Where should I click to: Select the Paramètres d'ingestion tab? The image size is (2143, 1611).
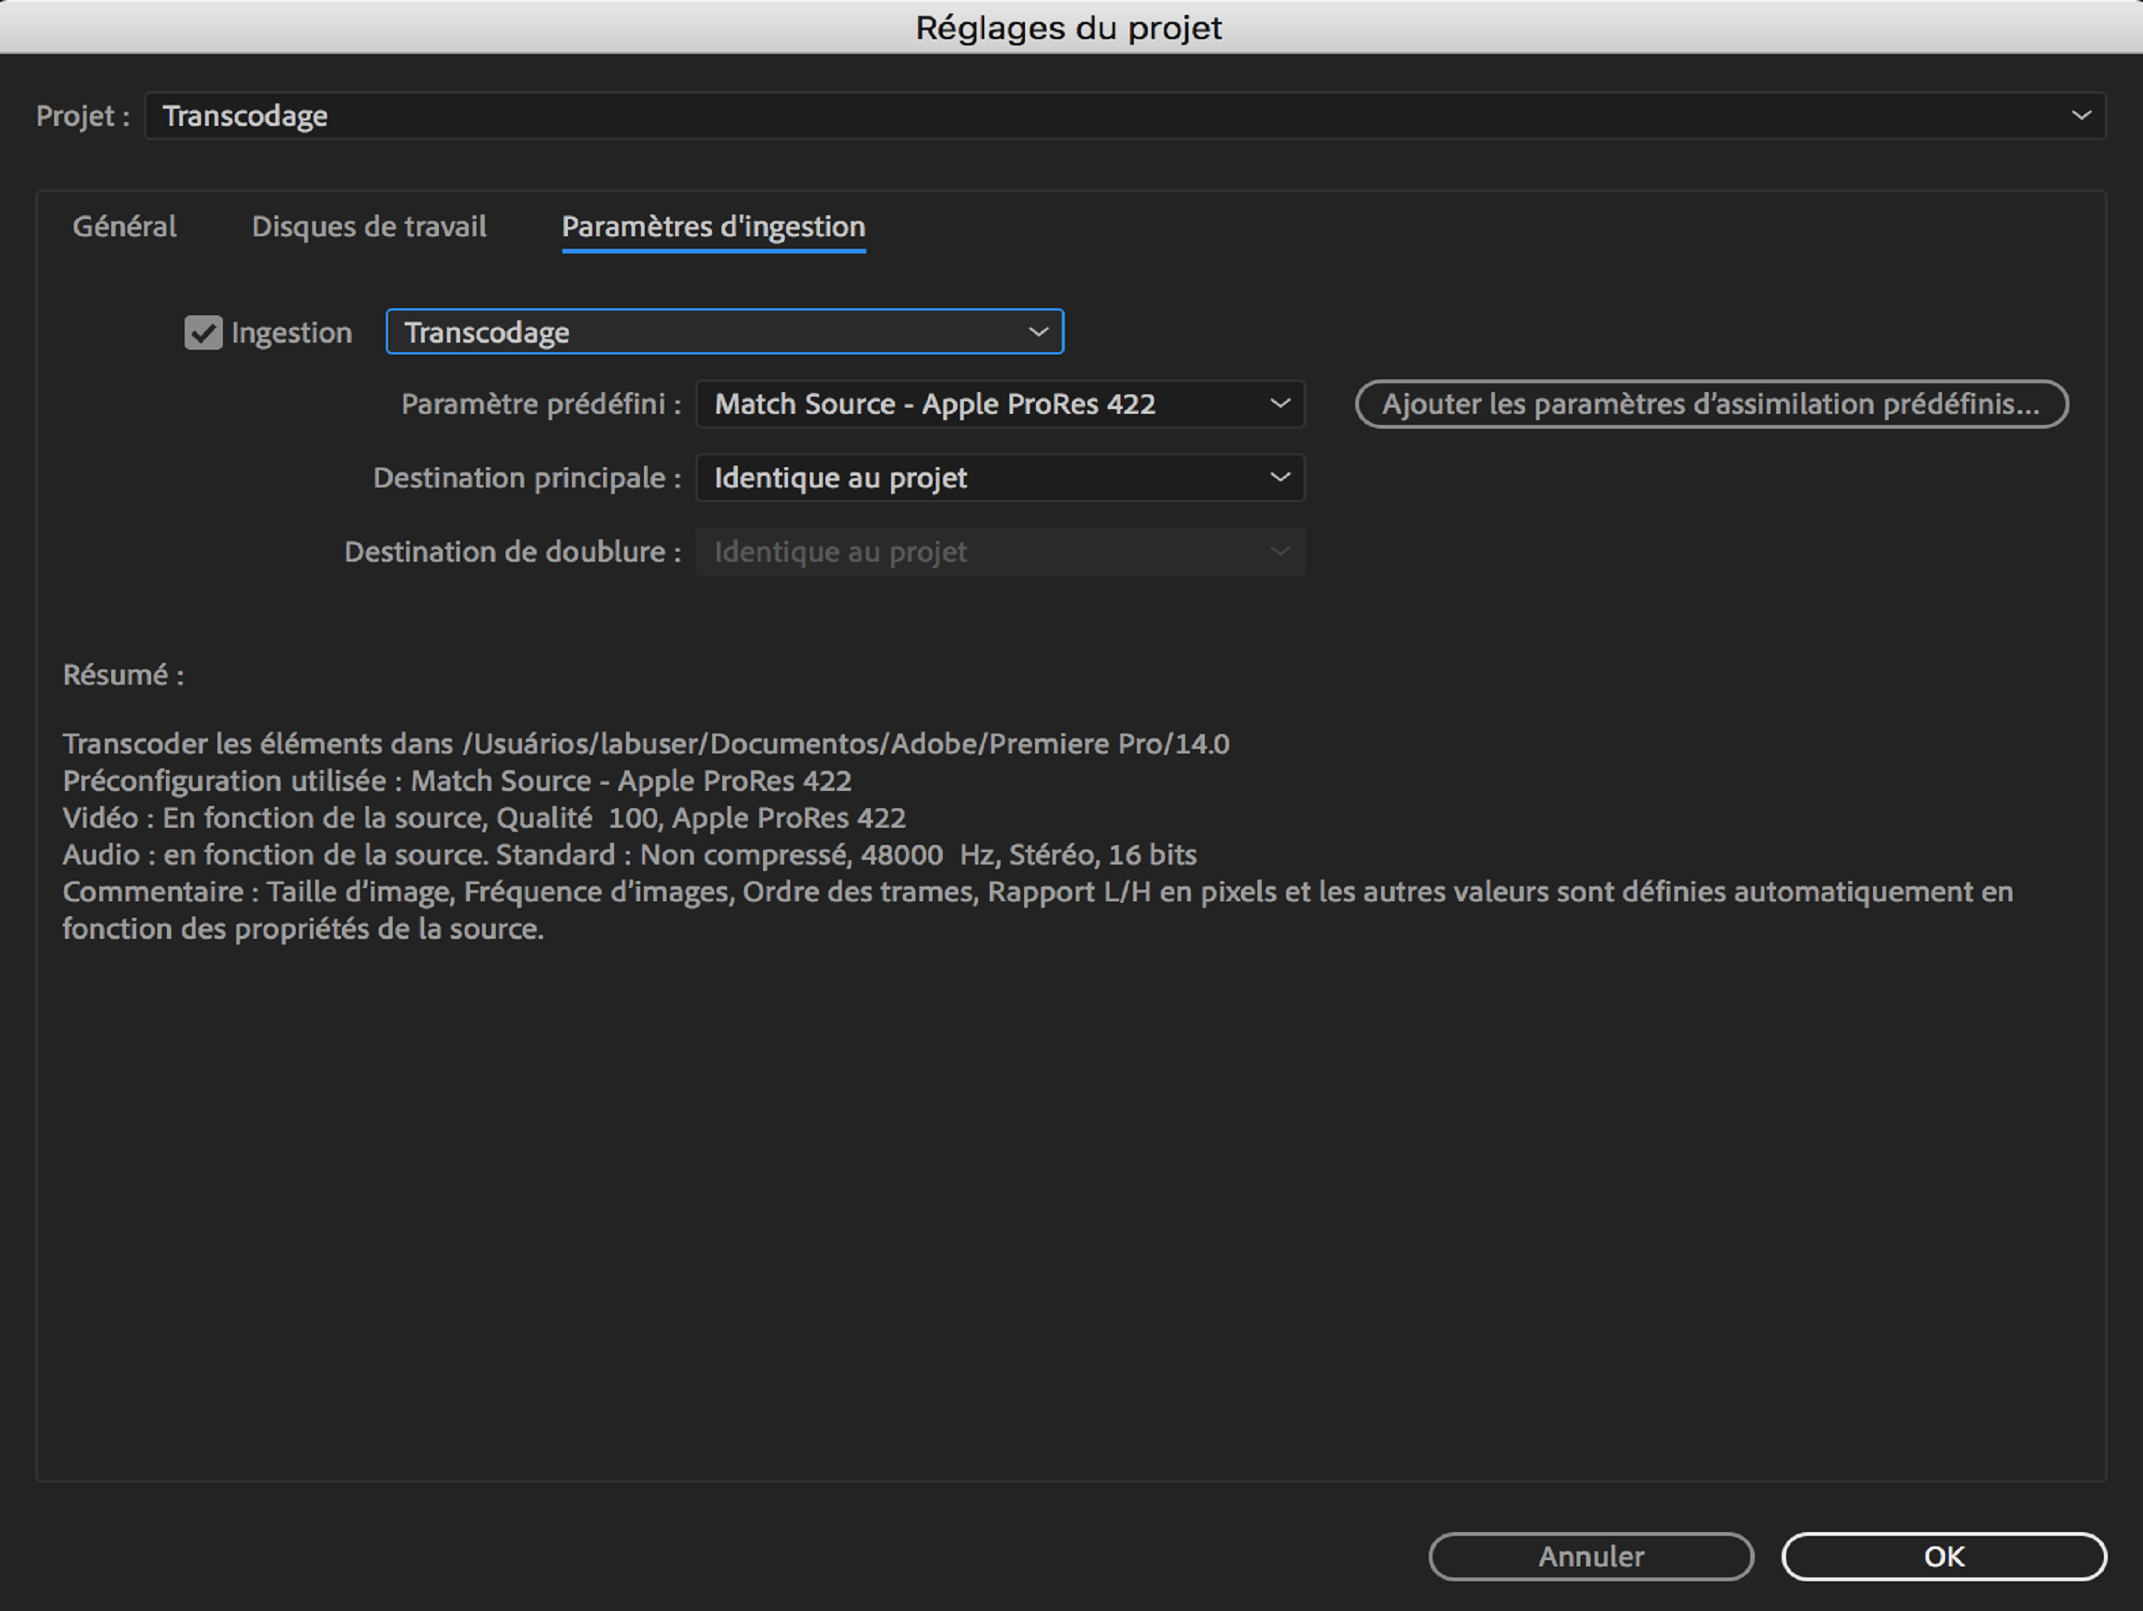pyautogui.click(x=713, y=227)
